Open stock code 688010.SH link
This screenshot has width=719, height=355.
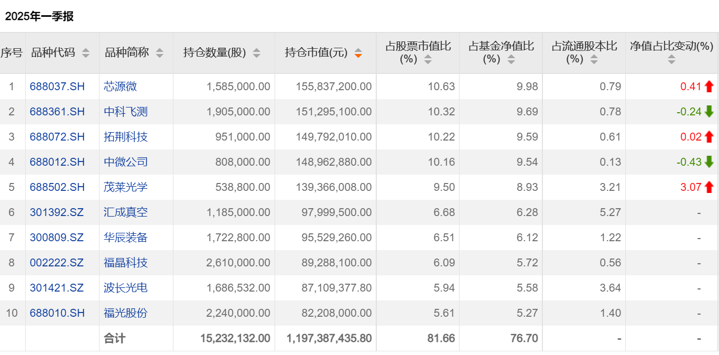point(57,313)
